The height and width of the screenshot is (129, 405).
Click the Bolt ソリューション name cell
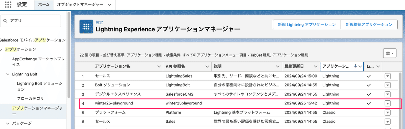[113, 85]
